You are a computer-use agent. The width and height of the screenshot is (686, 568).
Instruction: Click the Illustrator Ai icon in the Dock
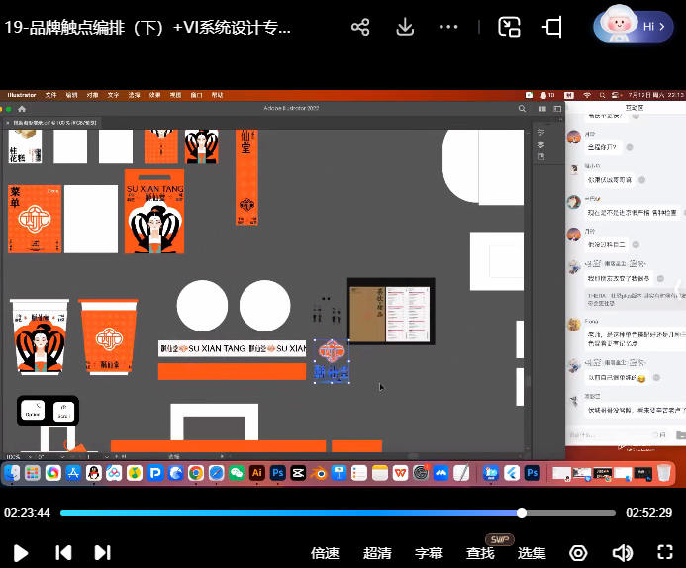[257, 474]
